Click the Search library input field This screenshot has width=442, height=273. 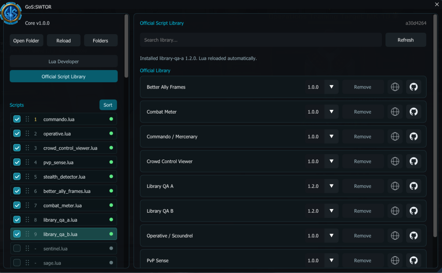261,40
